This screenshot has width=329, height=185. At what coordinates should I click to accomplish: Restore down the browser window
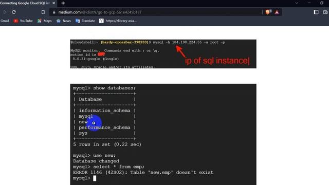[x=322, y=3]
